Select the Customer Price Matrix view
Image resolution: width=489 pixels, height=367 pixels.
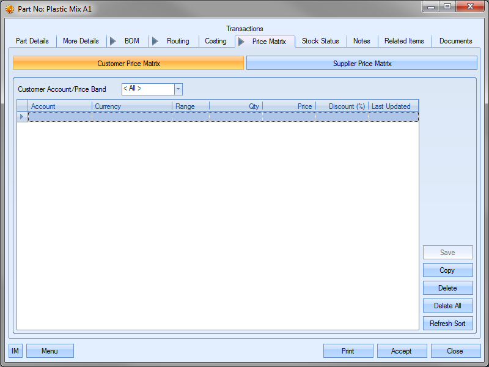[x=128, y=64]
